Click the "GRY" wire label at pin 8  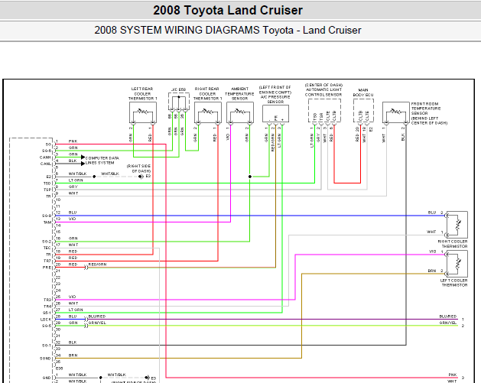(73, 187)
